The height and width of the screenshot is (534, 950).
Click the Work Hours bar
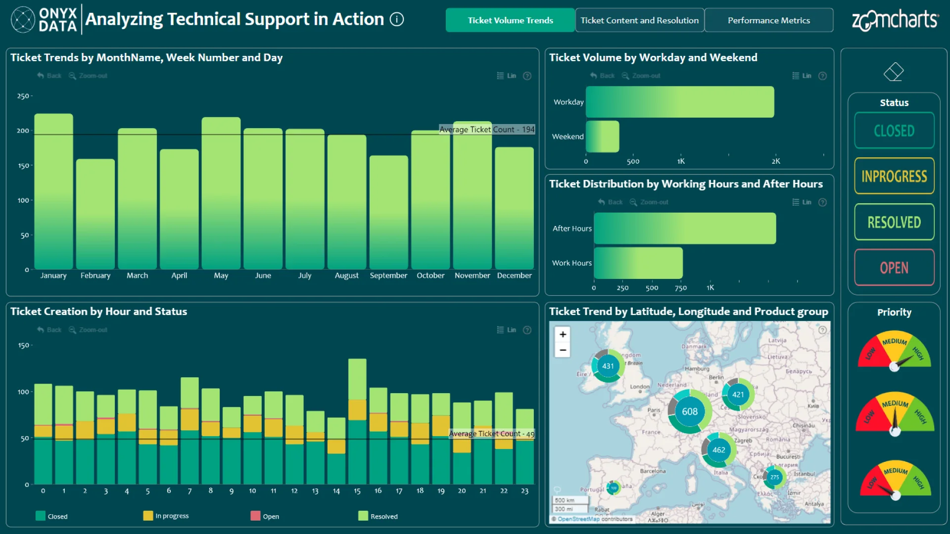638,263
